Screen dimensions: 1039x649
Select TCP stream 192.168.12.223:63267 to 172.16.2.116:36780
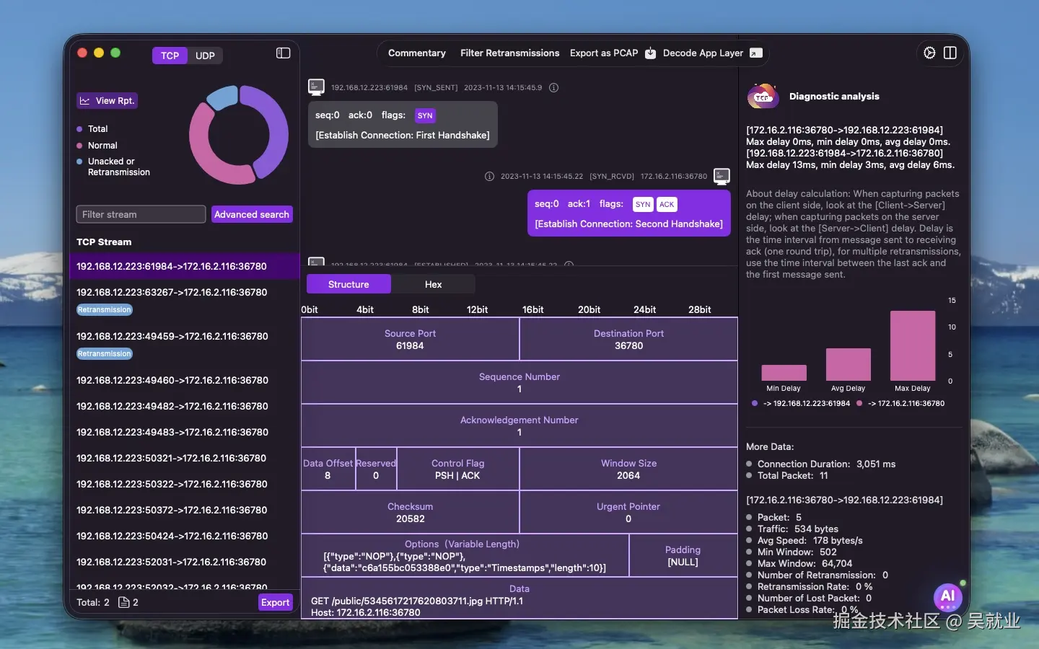173,293
